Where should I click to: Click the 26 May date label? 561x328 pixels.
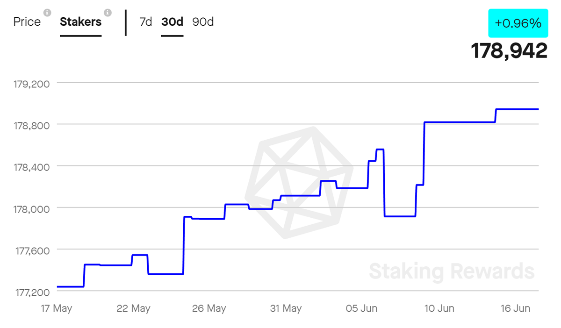pyautogui.click(x=209, y=309)
